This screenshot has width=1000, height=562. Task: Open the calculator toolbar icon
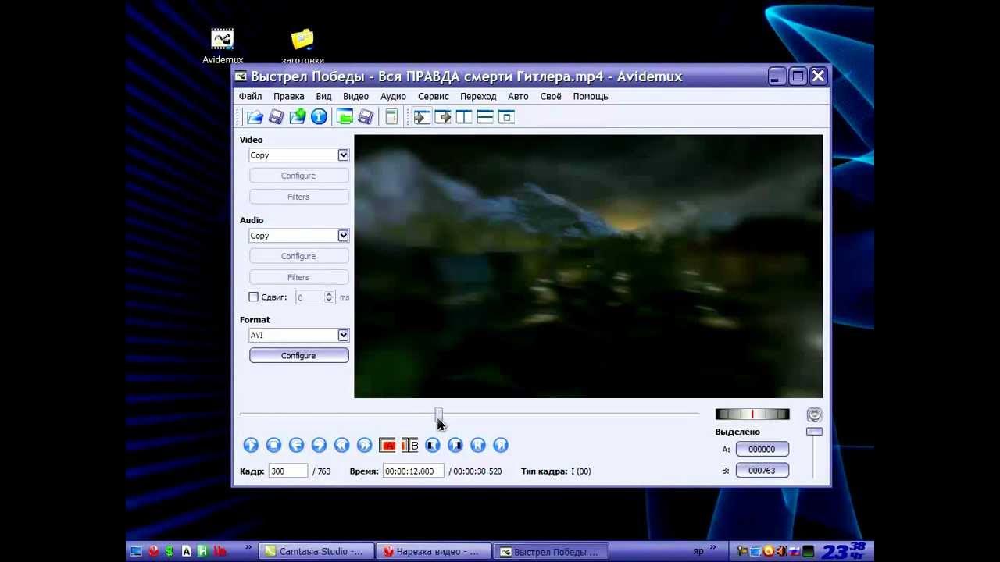(x=391, y=117)
